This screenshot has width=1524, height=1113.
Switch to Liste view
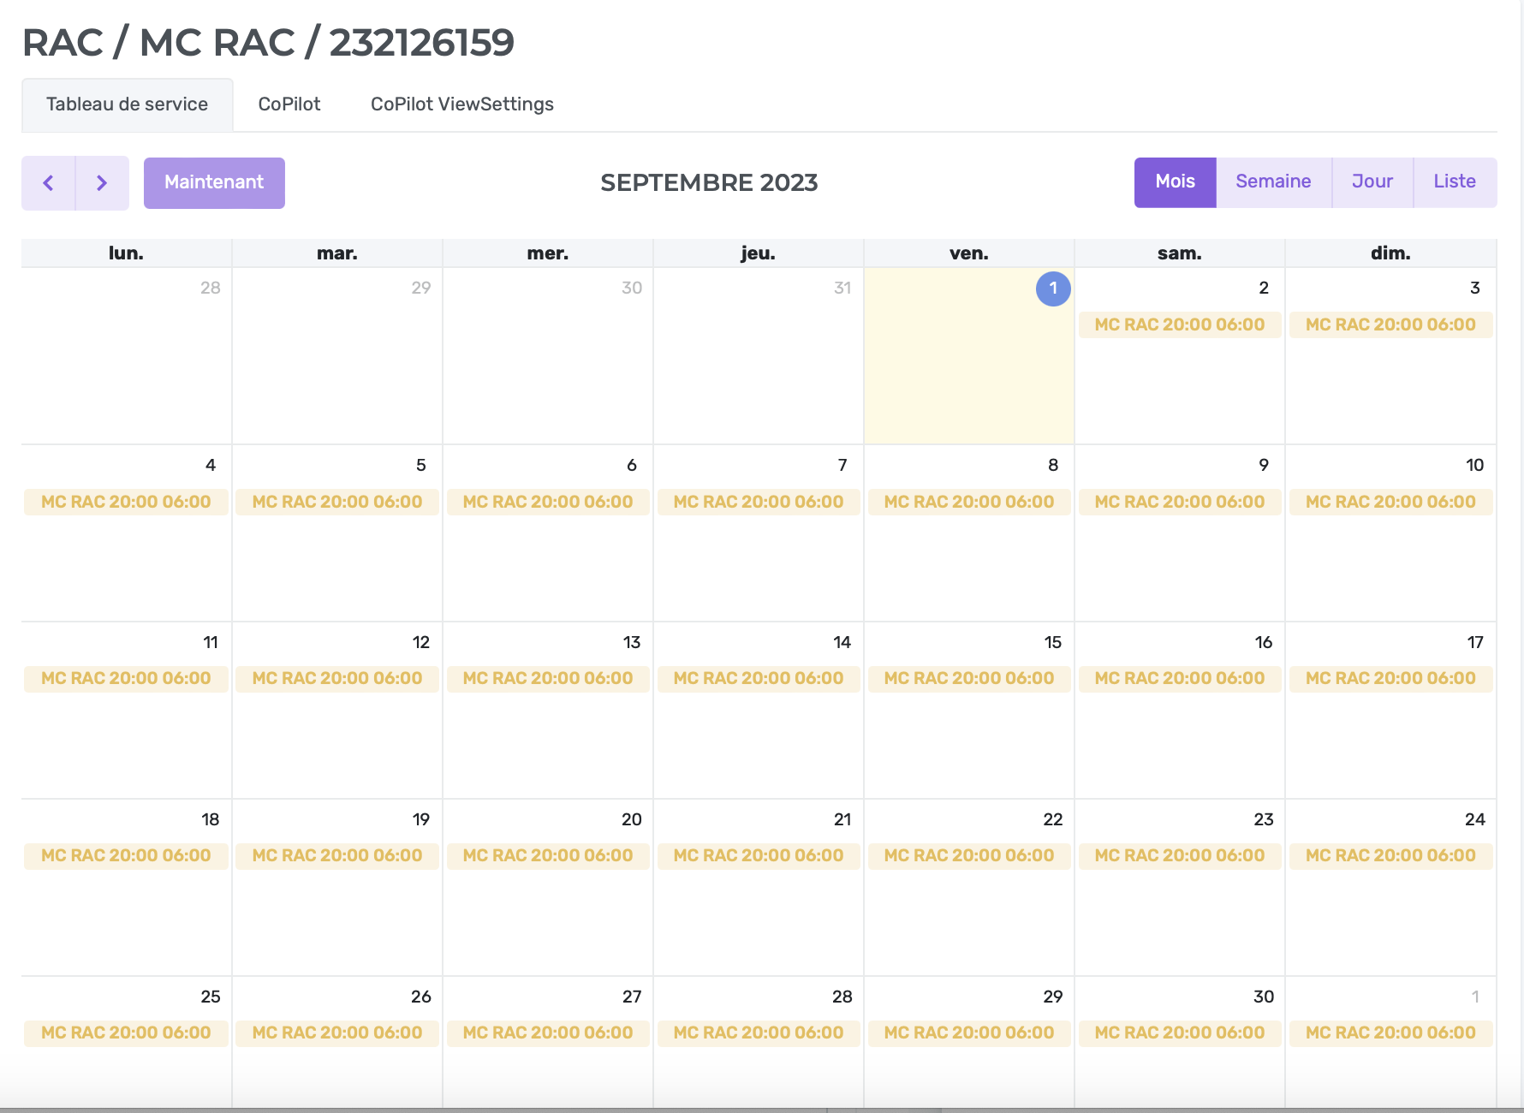1454,182
